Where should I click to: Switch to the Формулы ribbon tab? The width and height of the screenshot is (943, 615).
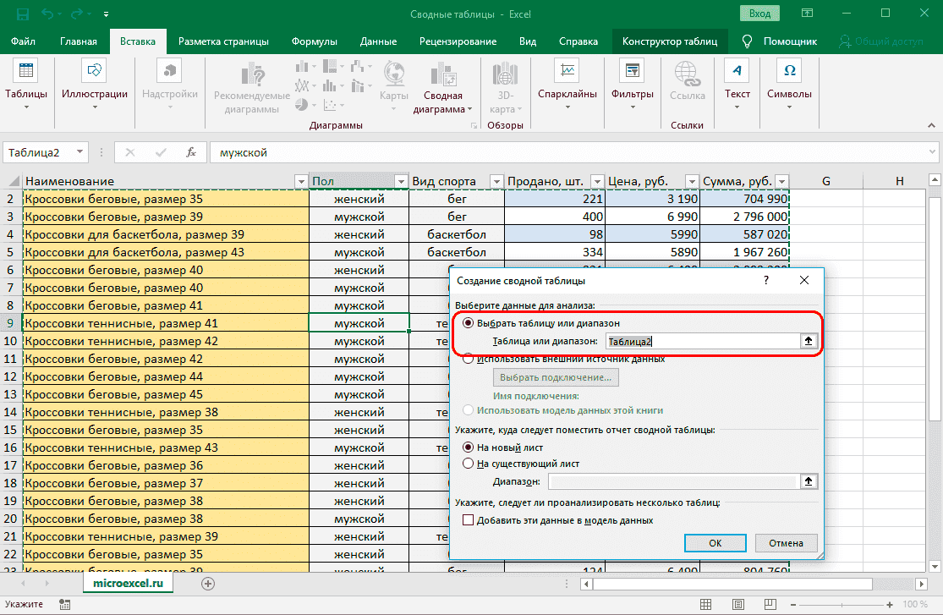pyautogui.click(x=314, y=41)
